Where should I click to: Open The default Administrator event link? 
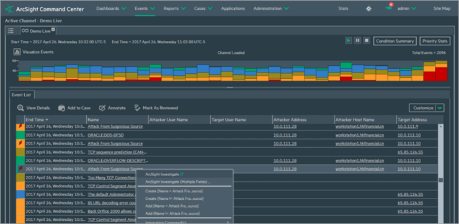112,194
